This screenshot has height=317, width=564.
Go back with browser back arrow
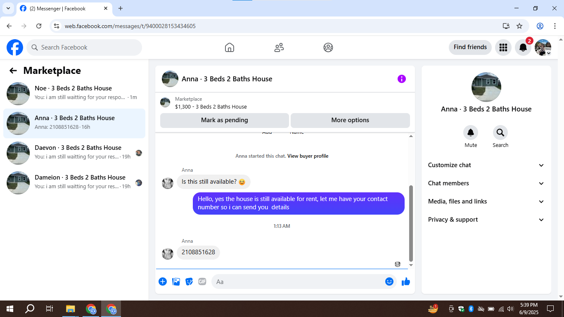pyautogui.click(x=9, y=26)
